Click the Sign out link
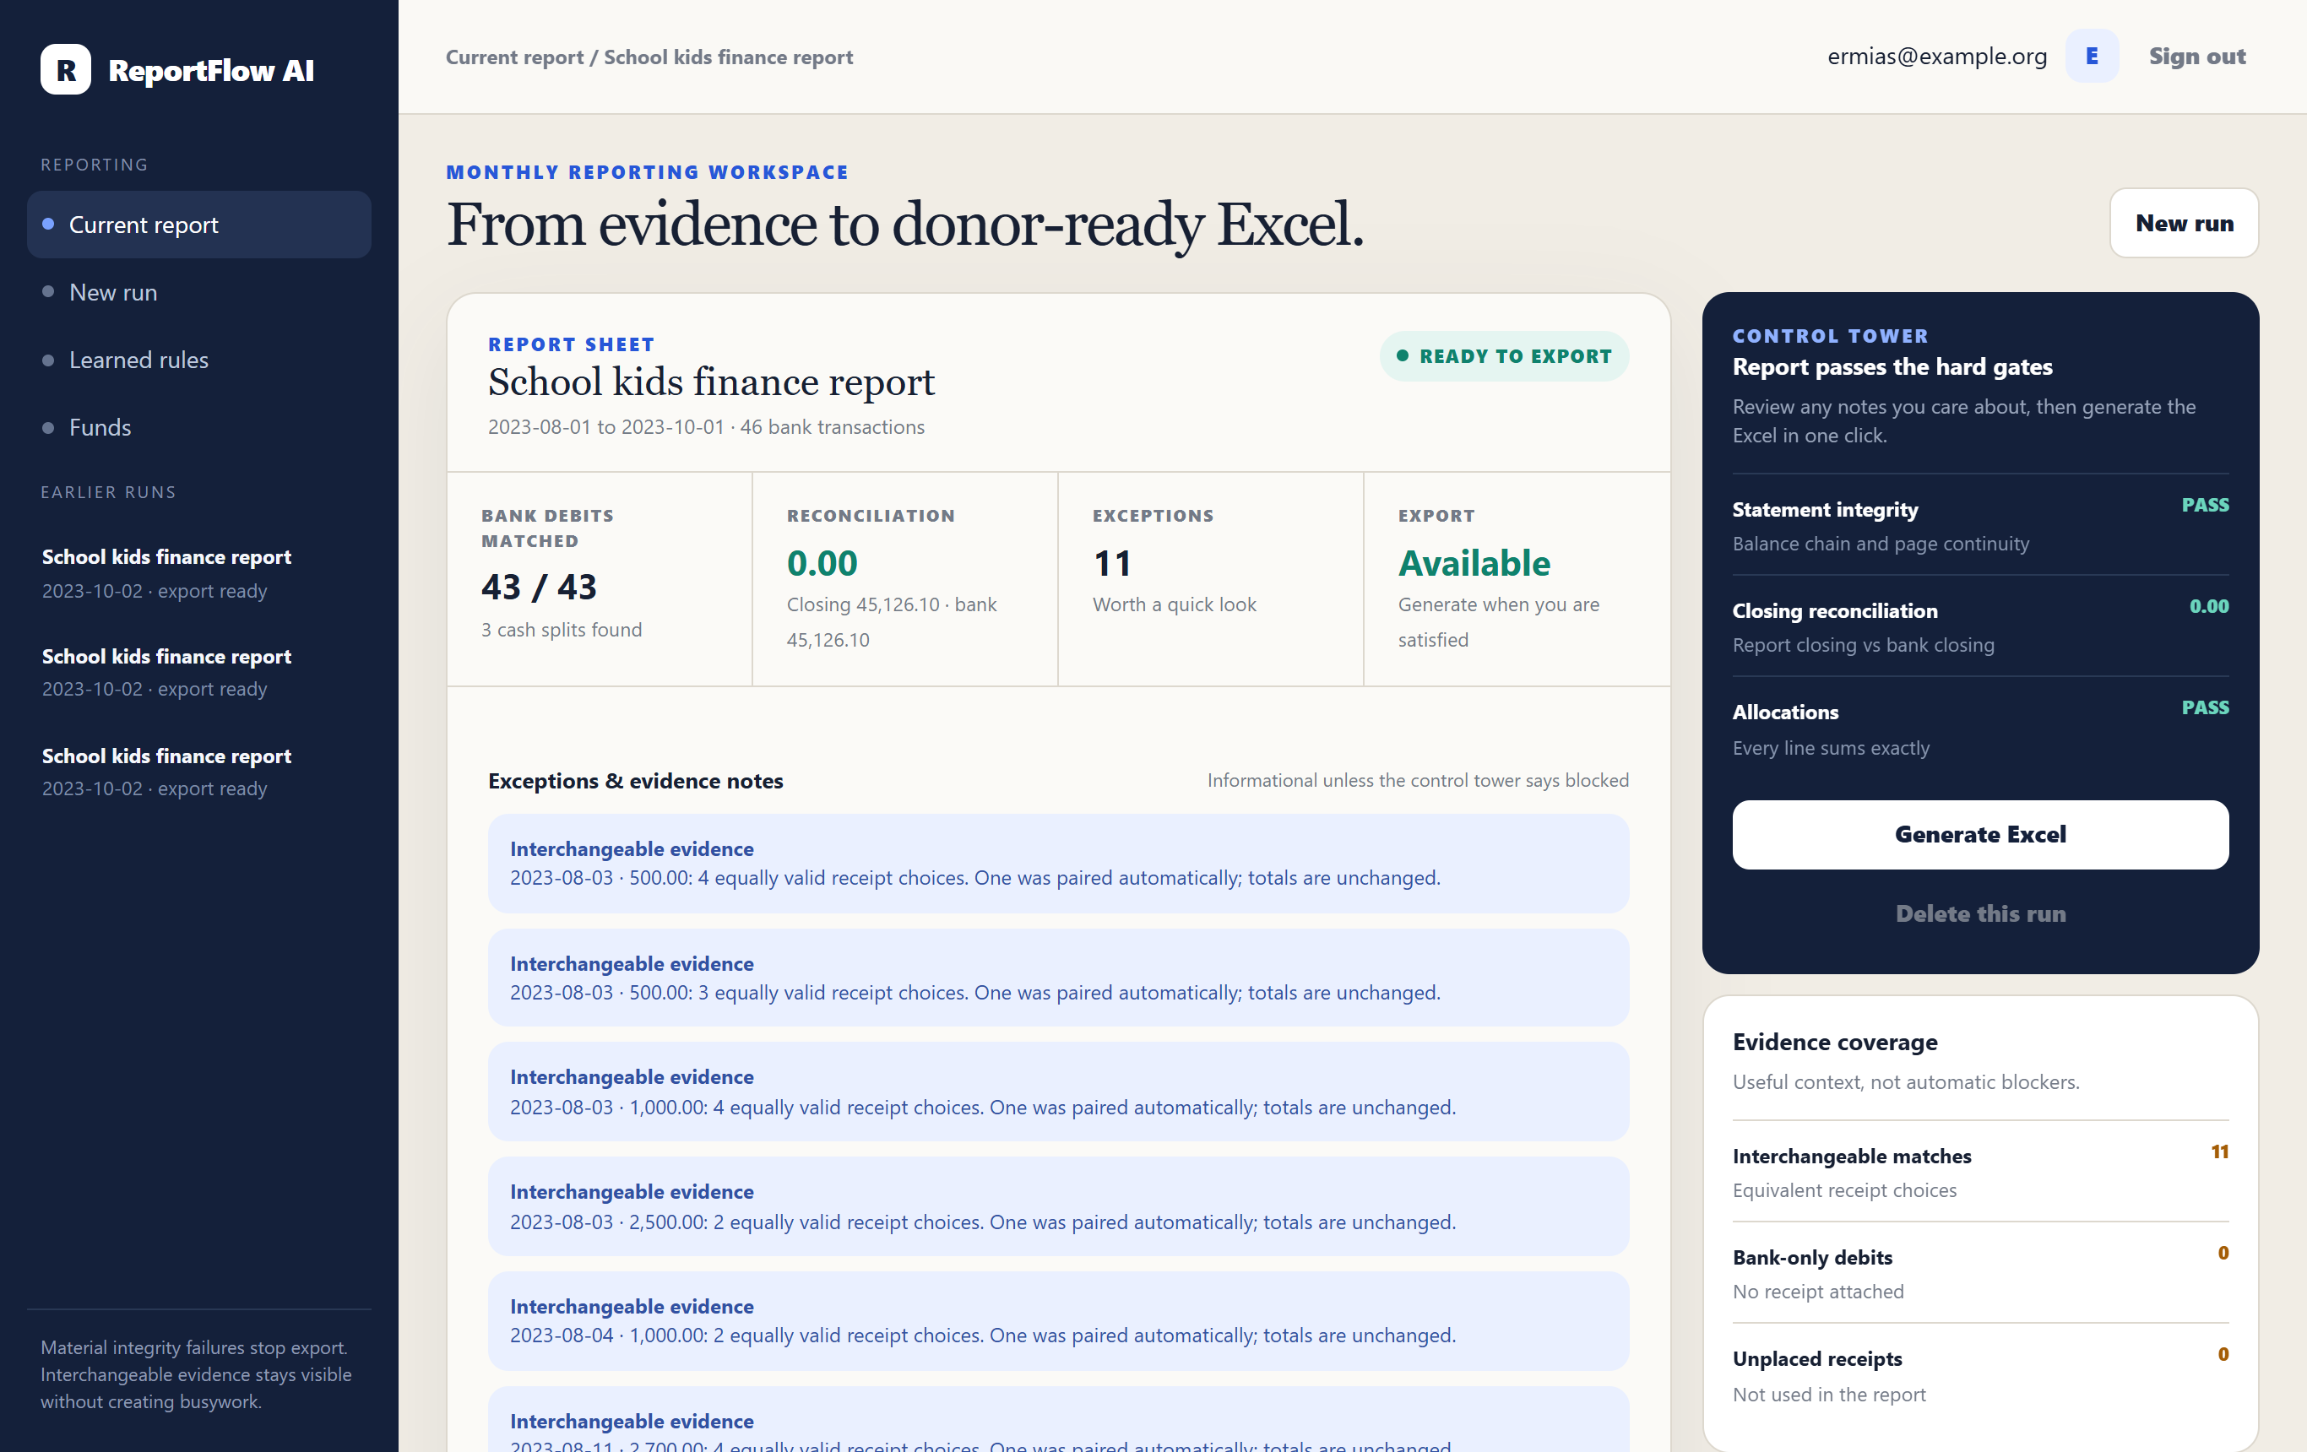 point(2197,57)
